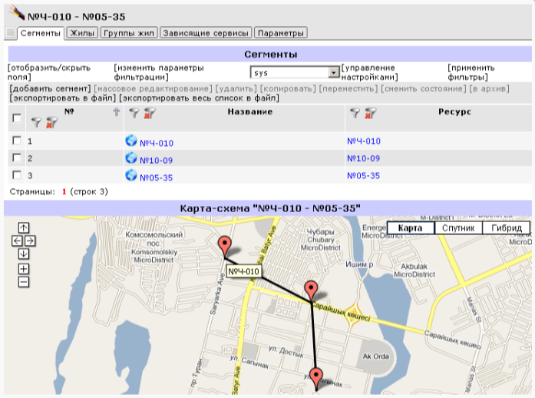Clear filter (red-cross funnel) in № column
The image size is (535, 398).
(x=51, y=122)
